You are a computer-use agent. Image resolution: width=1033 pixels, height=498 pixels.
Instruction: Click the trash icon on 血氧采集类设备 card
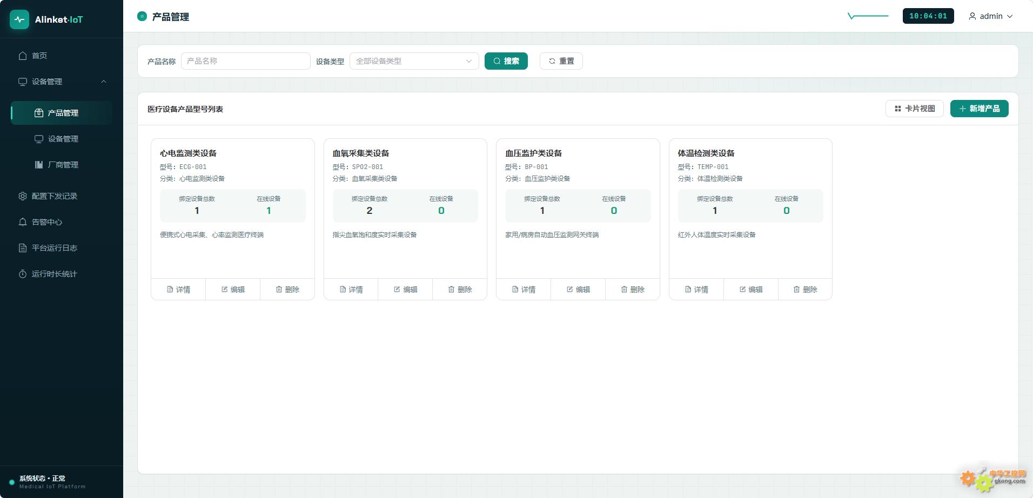(452, 290)
